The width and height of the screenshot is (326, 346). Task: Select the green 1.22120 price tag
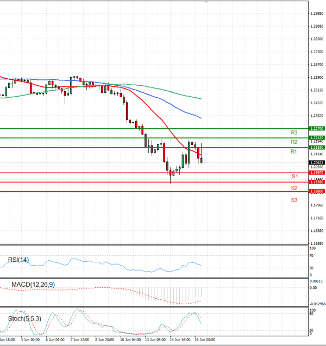pos(317,138)
